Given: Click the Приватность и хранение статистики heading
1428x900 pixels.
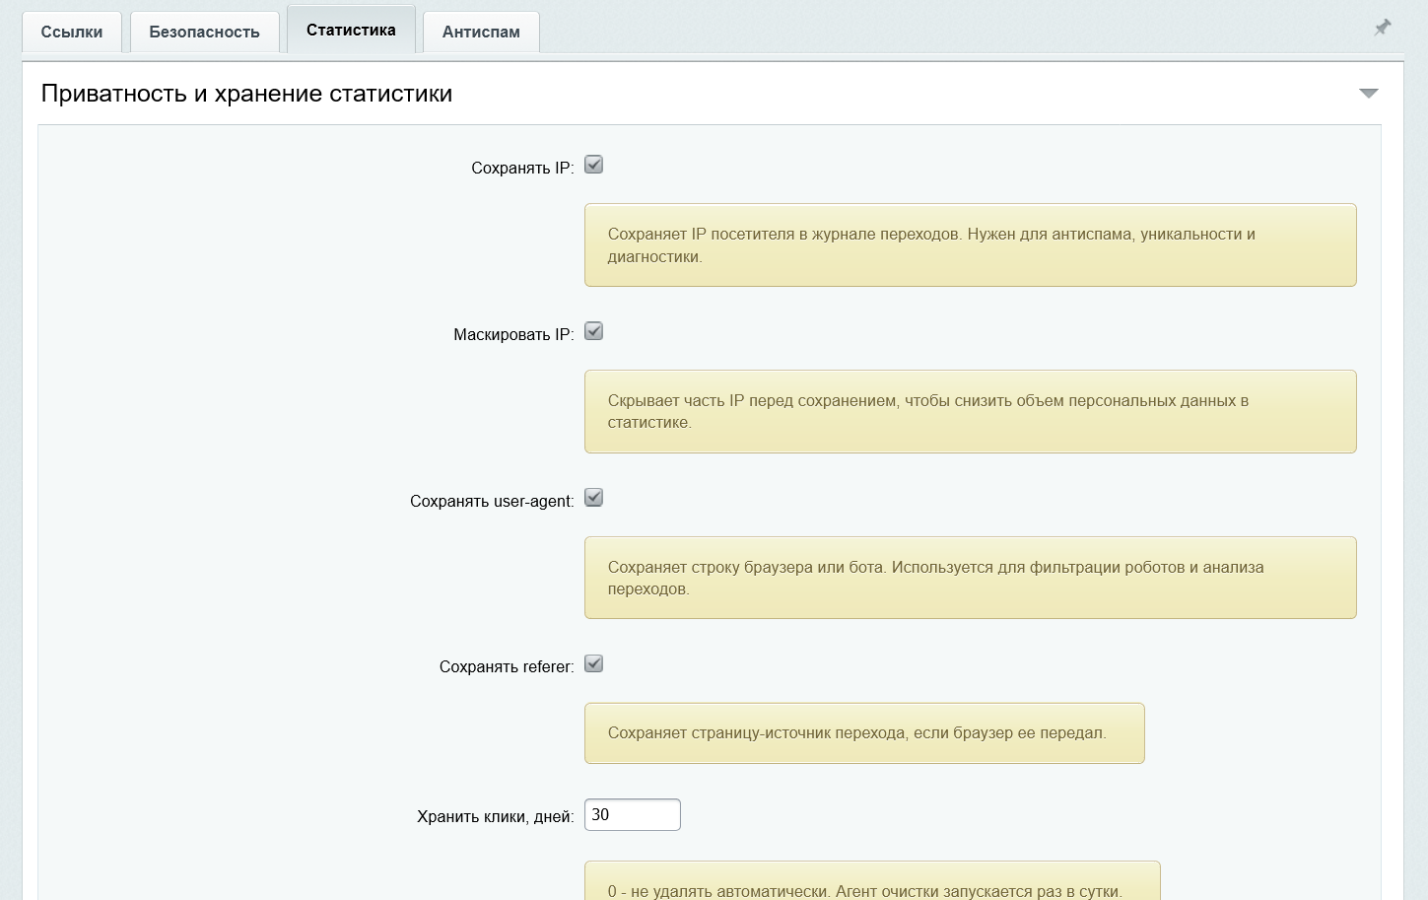Looking at the screenshot, I should point(246,94).
